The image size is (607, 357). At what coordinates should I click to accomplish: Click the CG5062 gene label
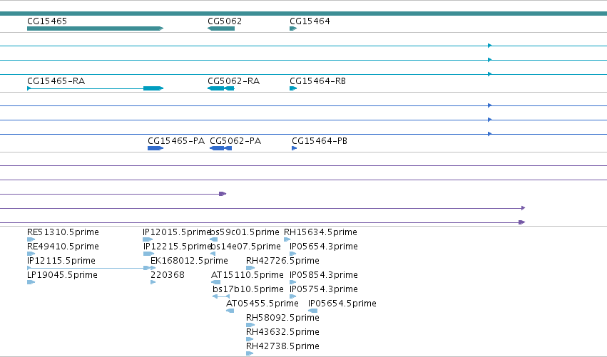(x=225, y=21)
